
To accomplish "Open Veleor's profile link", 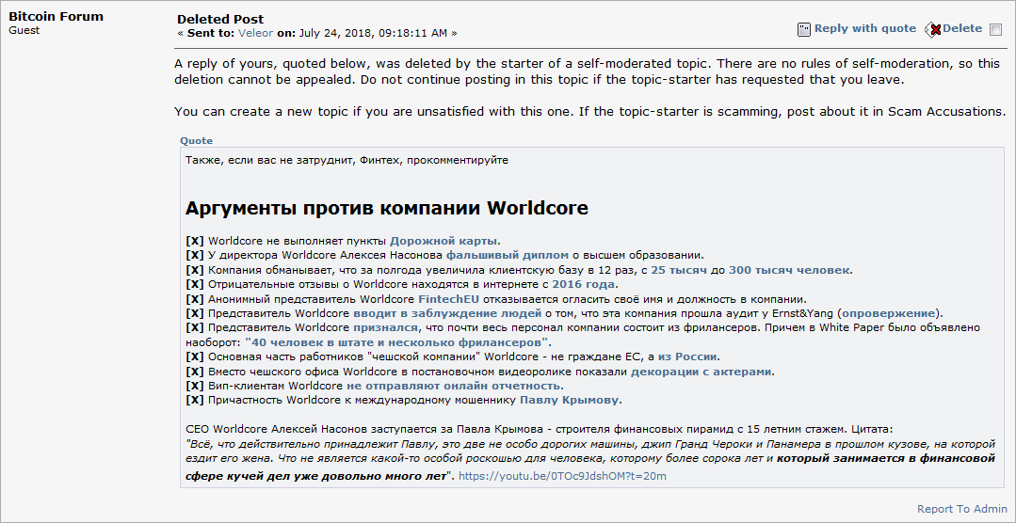I will click(x=257, y=33).
